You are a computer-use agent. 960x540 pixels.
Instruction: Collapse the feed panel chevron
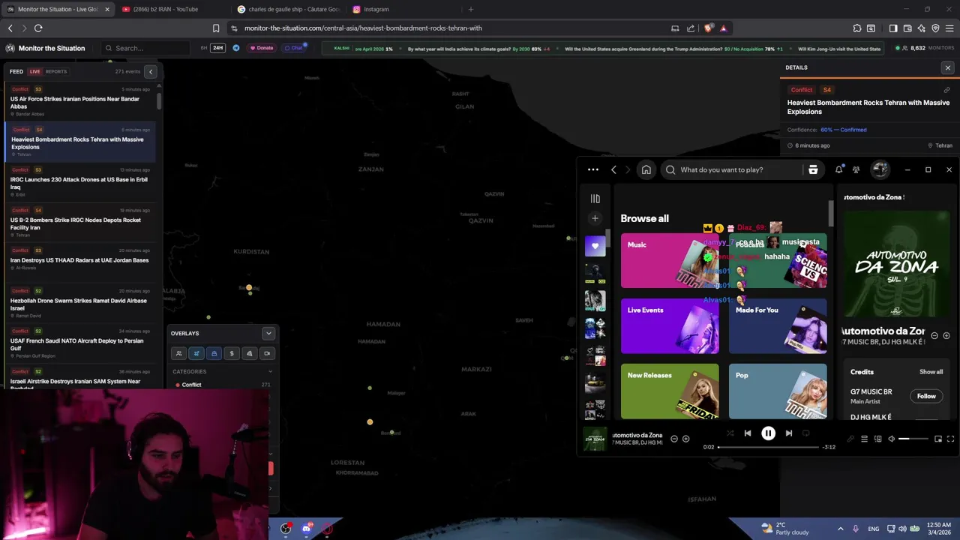point(151,71)
